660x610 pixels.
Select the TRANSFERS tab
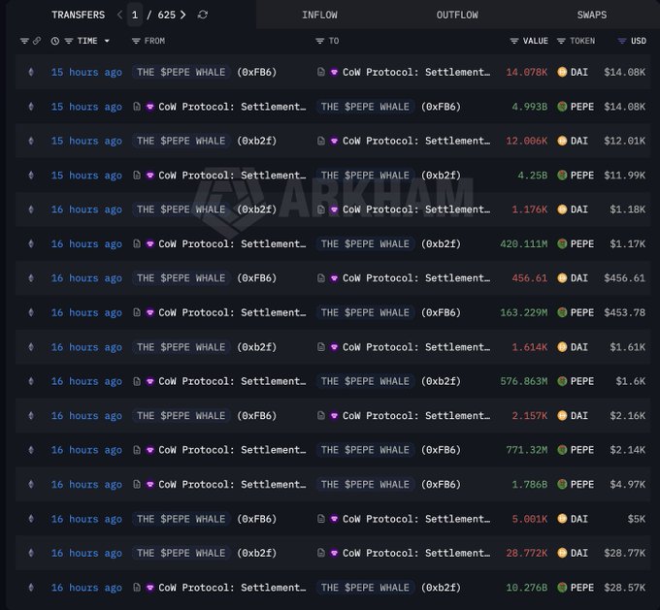[79, 15]
